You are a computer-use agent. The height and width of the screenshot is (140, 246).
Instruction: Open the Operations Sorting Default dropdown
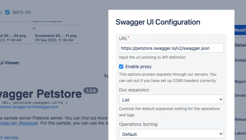tap(171, 134)
